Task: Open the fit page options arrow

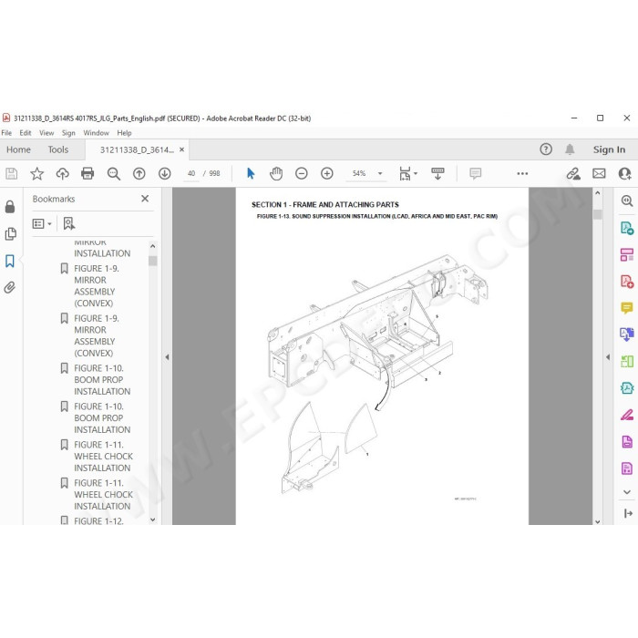Action: pos(416,174)
